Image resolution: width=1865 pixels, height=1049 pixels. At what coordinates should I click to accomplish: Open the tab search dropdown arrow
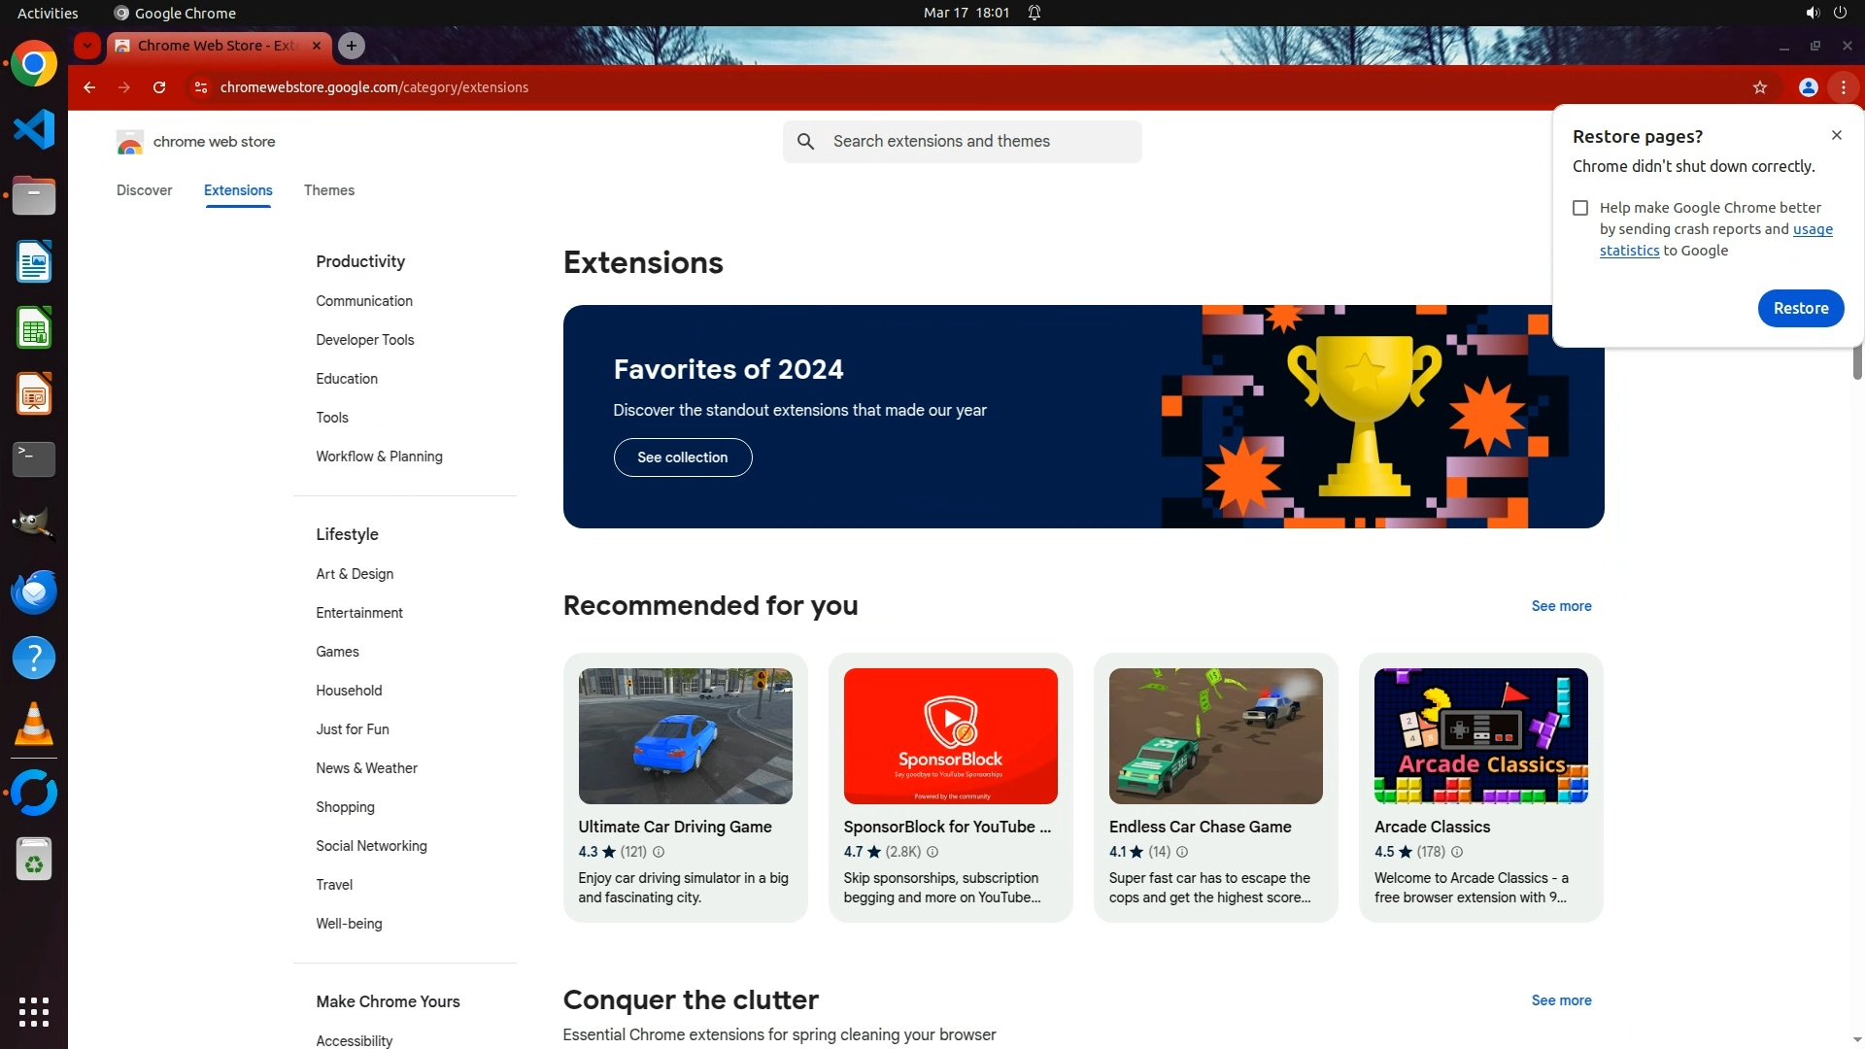(x=87, y=46)
